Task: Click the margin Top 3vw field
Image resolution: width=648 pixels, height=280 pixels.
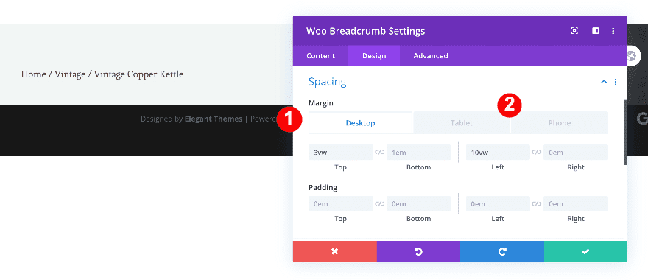Action: click(341, 153)
